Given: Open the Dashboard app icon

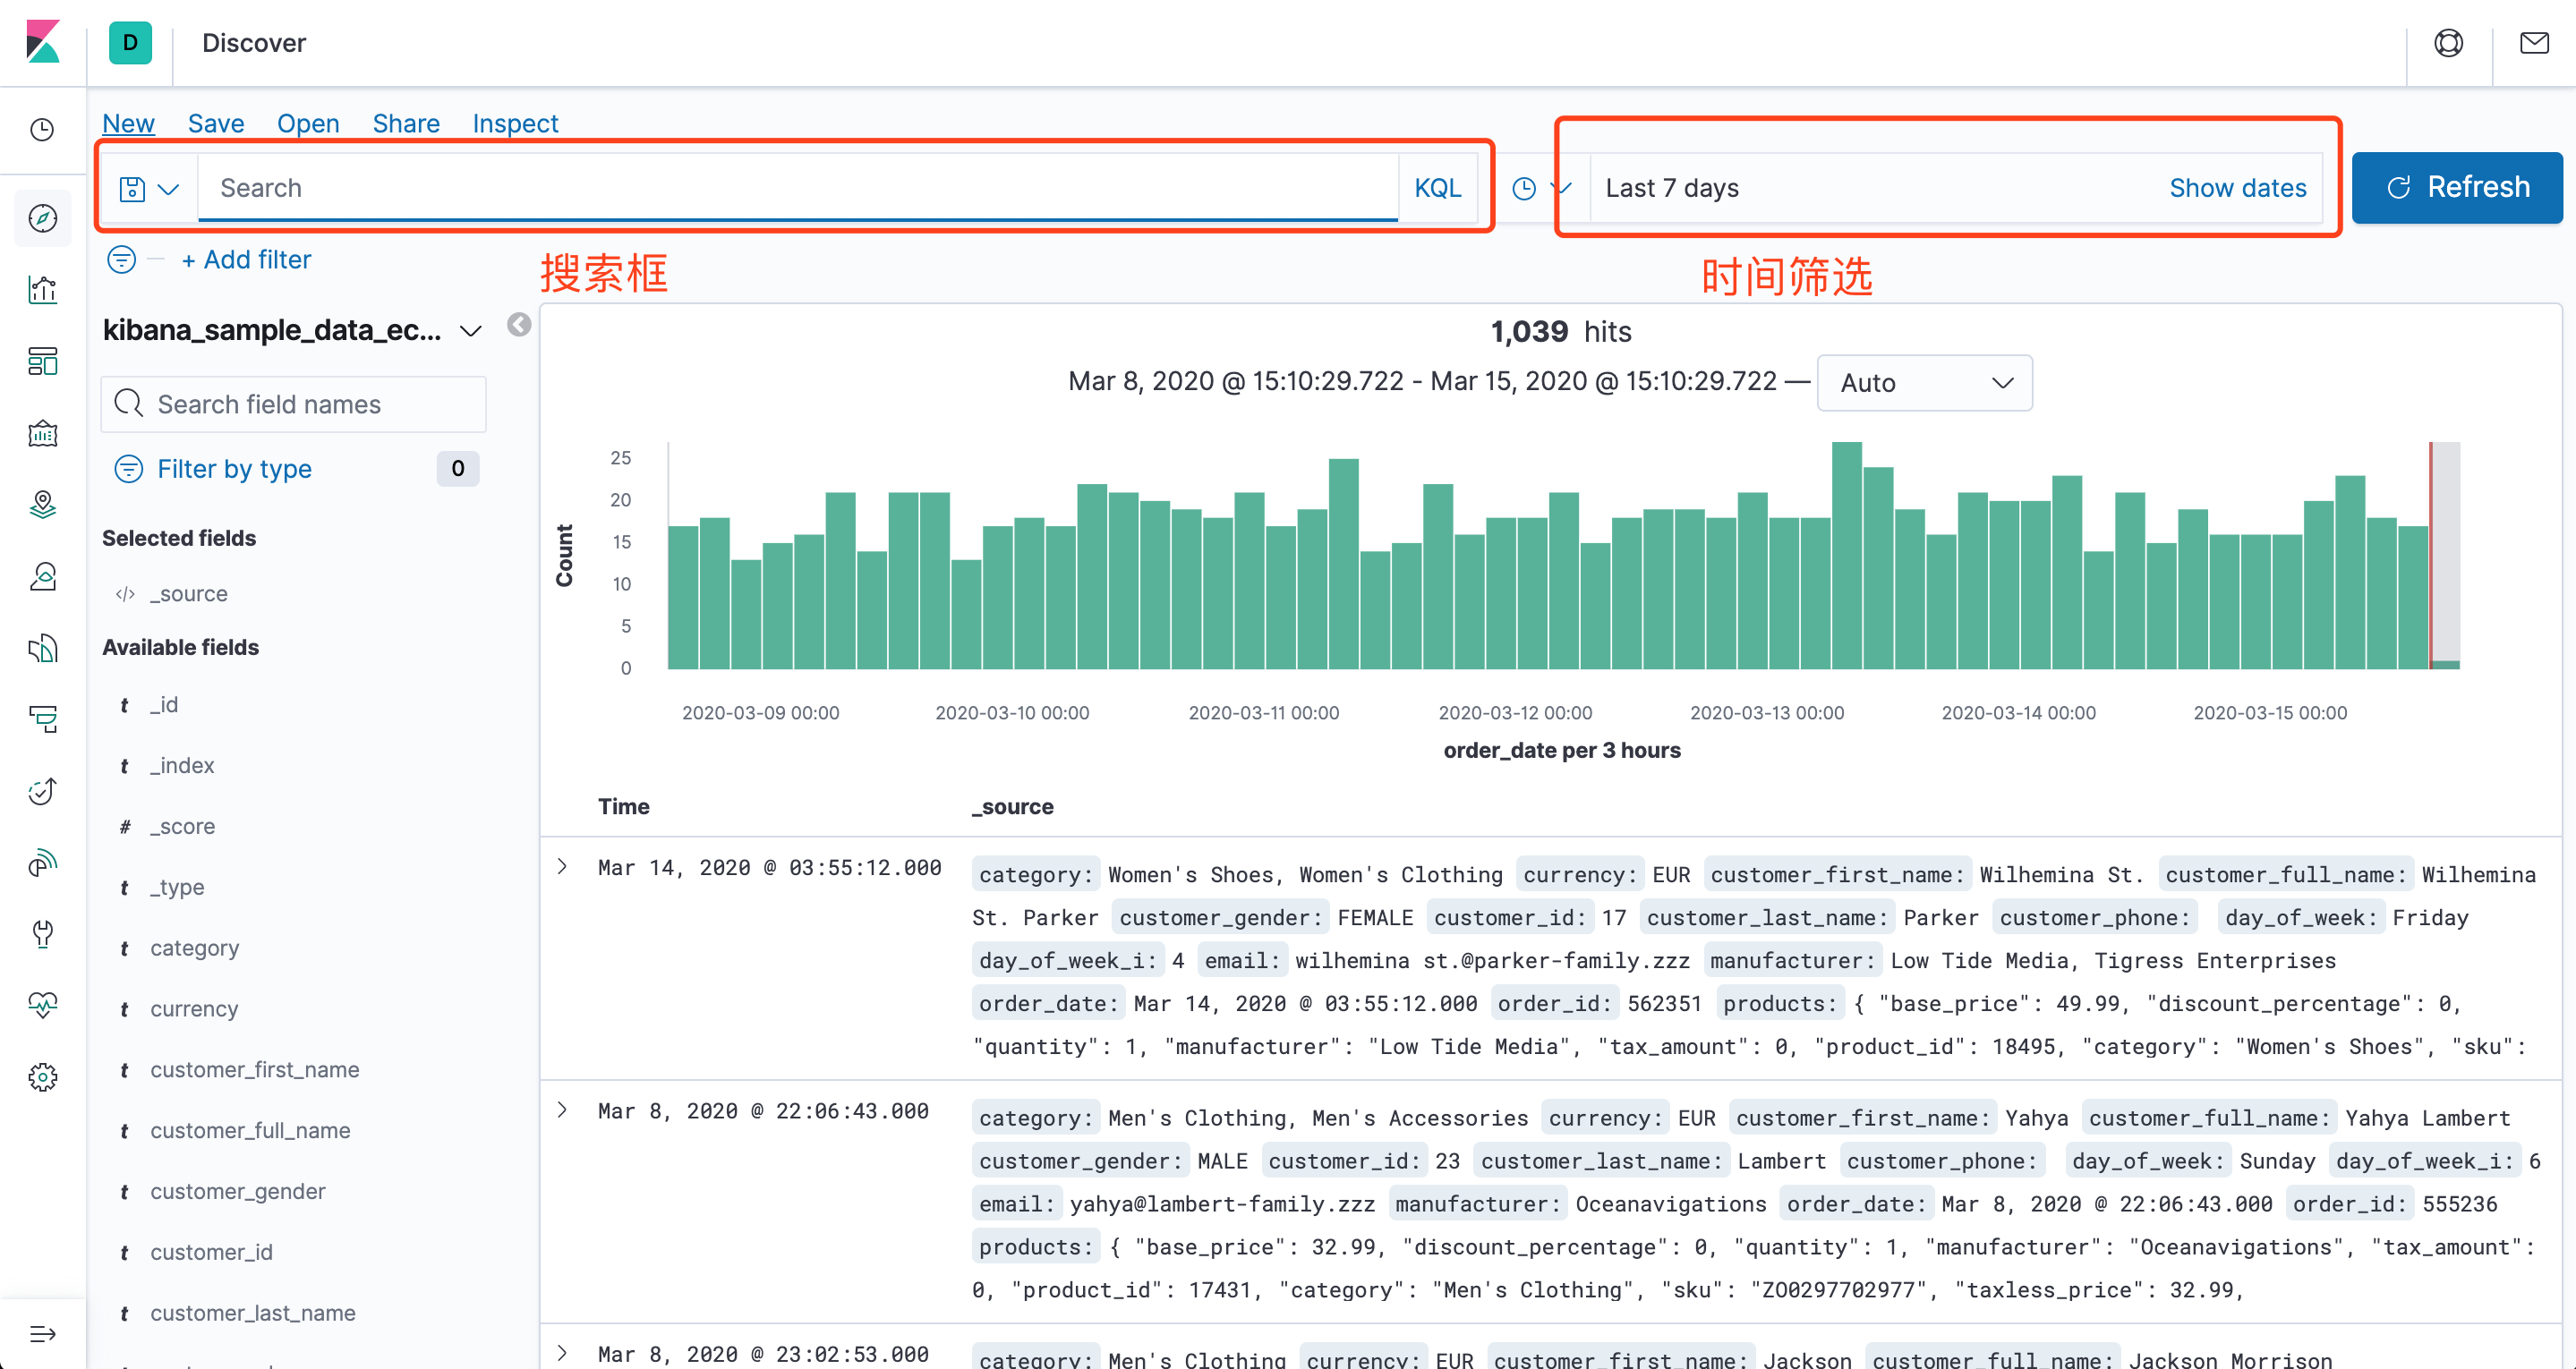Looking at the screenshot, I should pyautogui.click(x=43, y=361).
